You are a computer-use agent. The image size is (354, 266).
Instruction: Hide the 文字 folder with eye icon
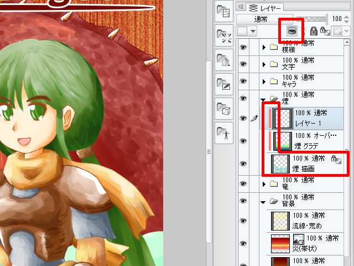point(243,64)
